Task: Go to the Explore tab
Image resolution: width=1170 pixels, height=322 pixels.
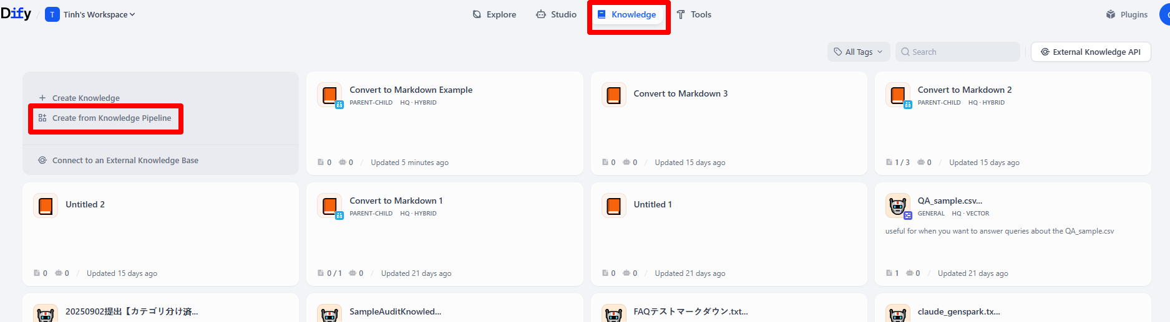Action: (494, 14)
